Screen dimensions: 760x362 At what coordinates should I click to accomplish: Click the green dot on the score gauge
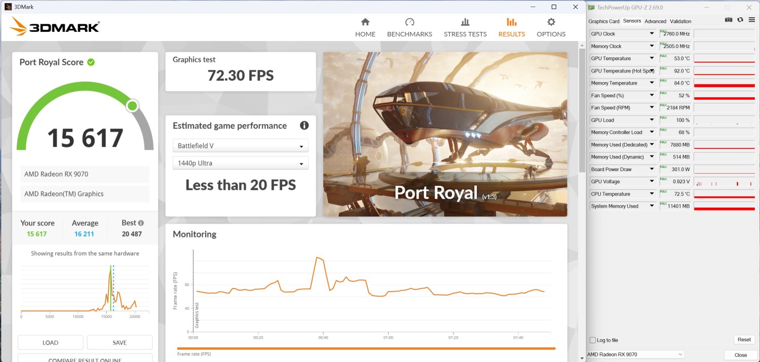(132, 106)
